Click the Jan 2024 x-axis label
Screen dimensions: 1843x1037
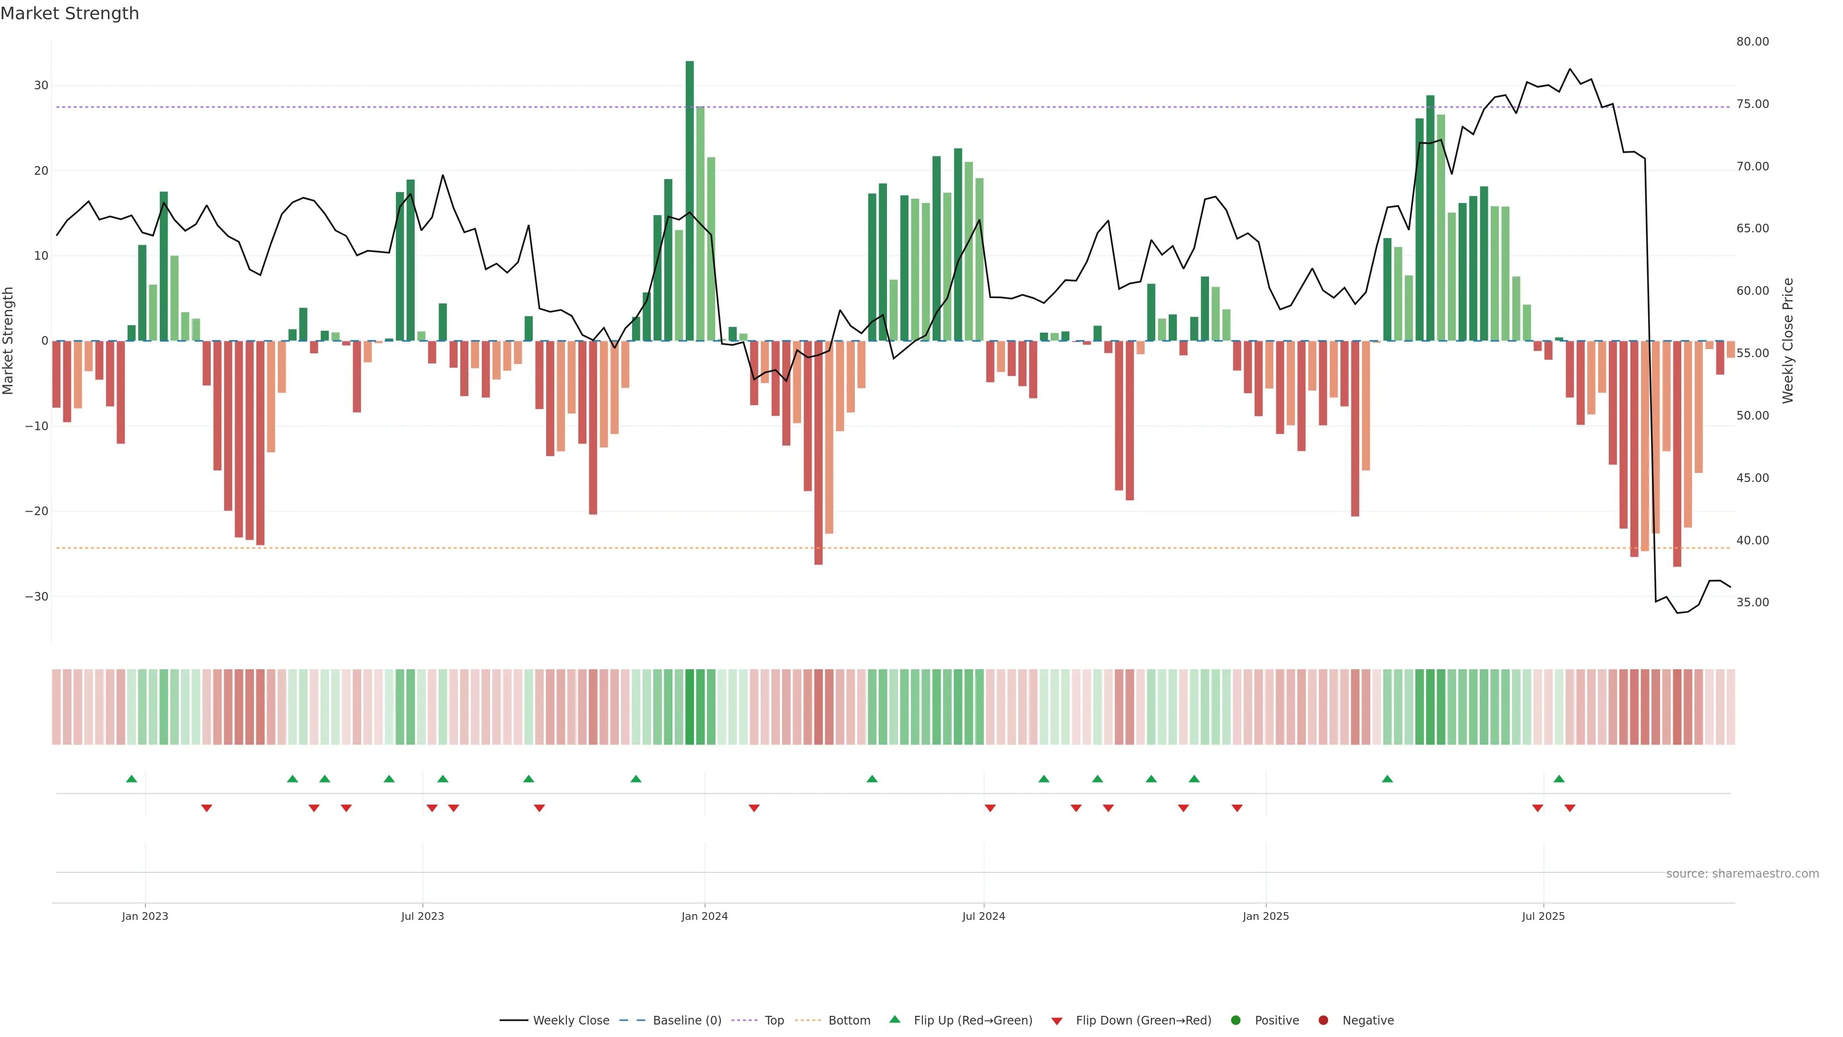(705, 916)
